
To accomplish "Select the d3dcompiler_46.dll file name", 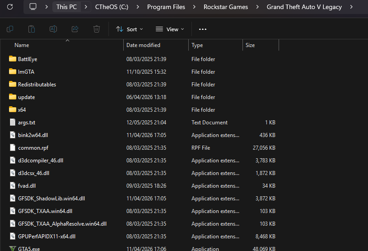I will pos(41,161).
